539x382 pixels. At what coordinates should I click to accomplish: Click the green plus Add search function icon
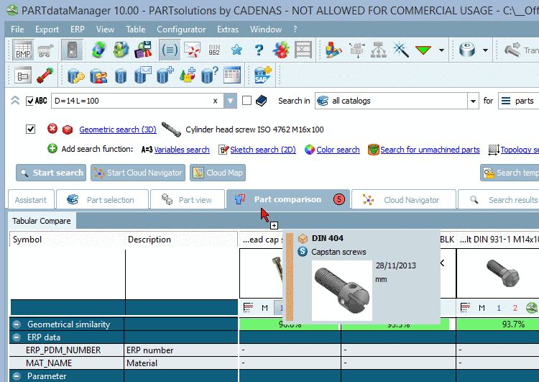(52, 149)
